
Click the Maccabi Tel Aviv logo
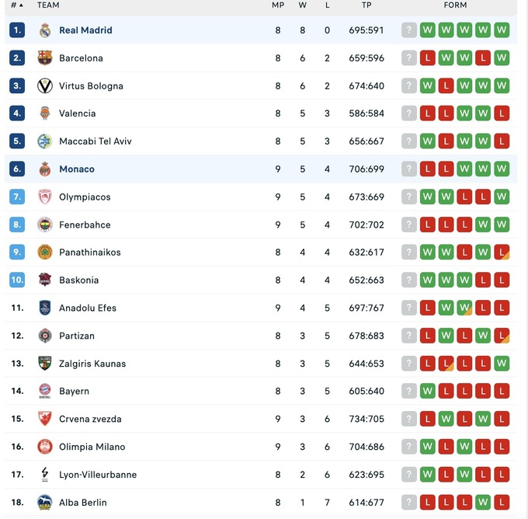[x=45, y=141]
